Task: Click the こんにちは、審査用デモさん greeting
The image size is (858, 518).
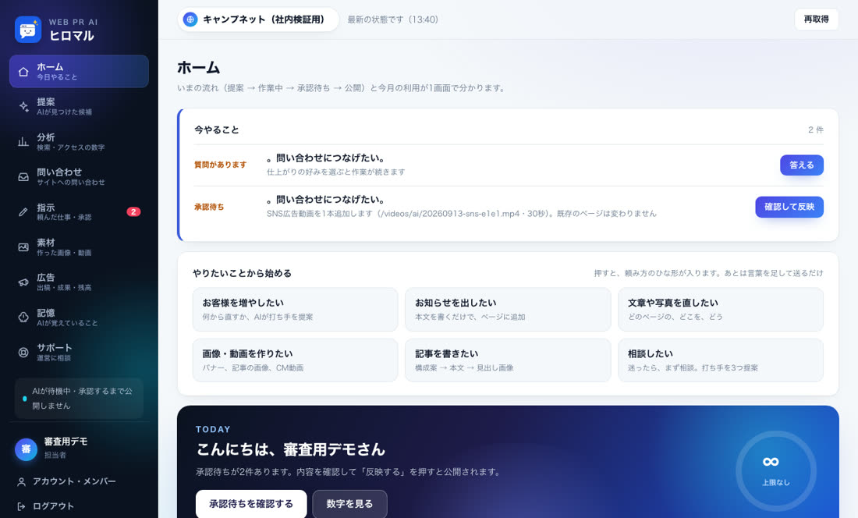Action: click(291, 449)
